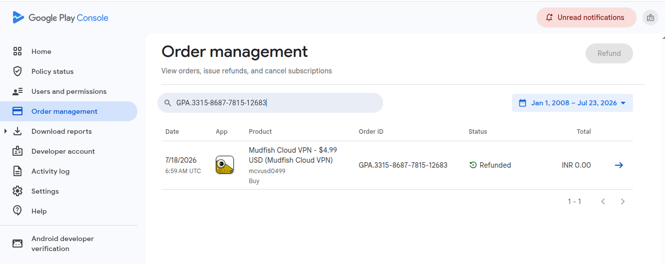Click the Order management page heading
The width and height of the screenshot is (665, 264).
pyautogui.click(x=234, y=51)
